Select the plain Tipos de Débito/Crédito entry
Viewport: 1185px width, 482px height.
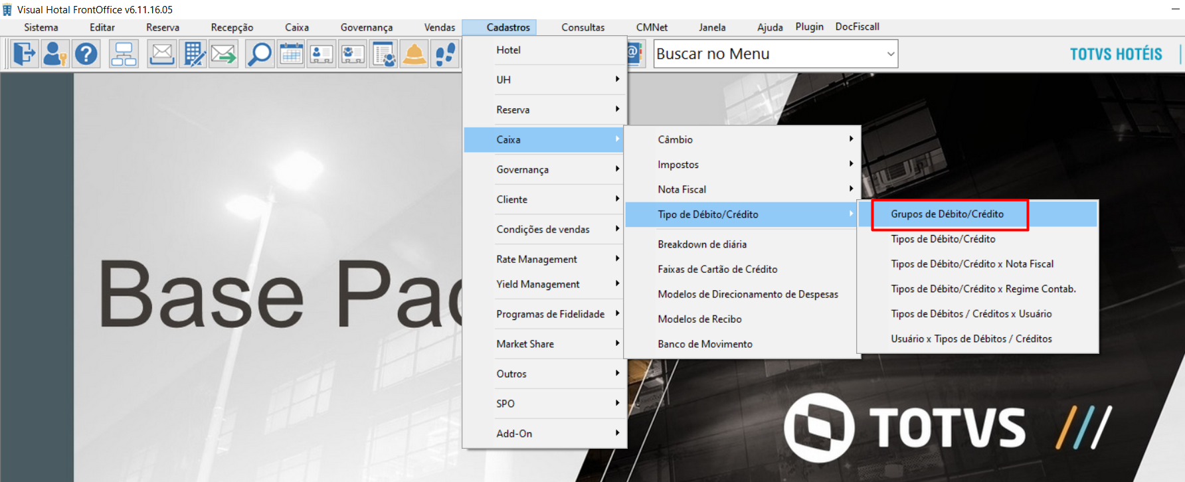click(978, 239)
